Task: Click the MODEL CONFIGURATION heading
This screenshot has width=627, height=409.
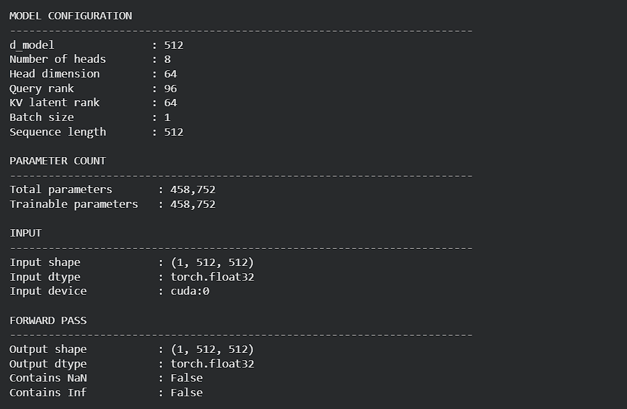Action: (71, 16)
